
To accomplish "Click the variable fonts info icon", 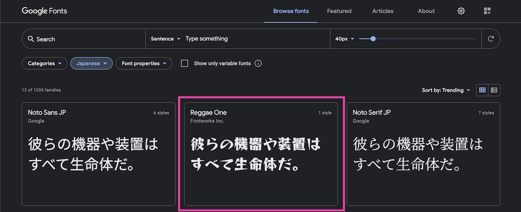I will click(x=258, y=63).
